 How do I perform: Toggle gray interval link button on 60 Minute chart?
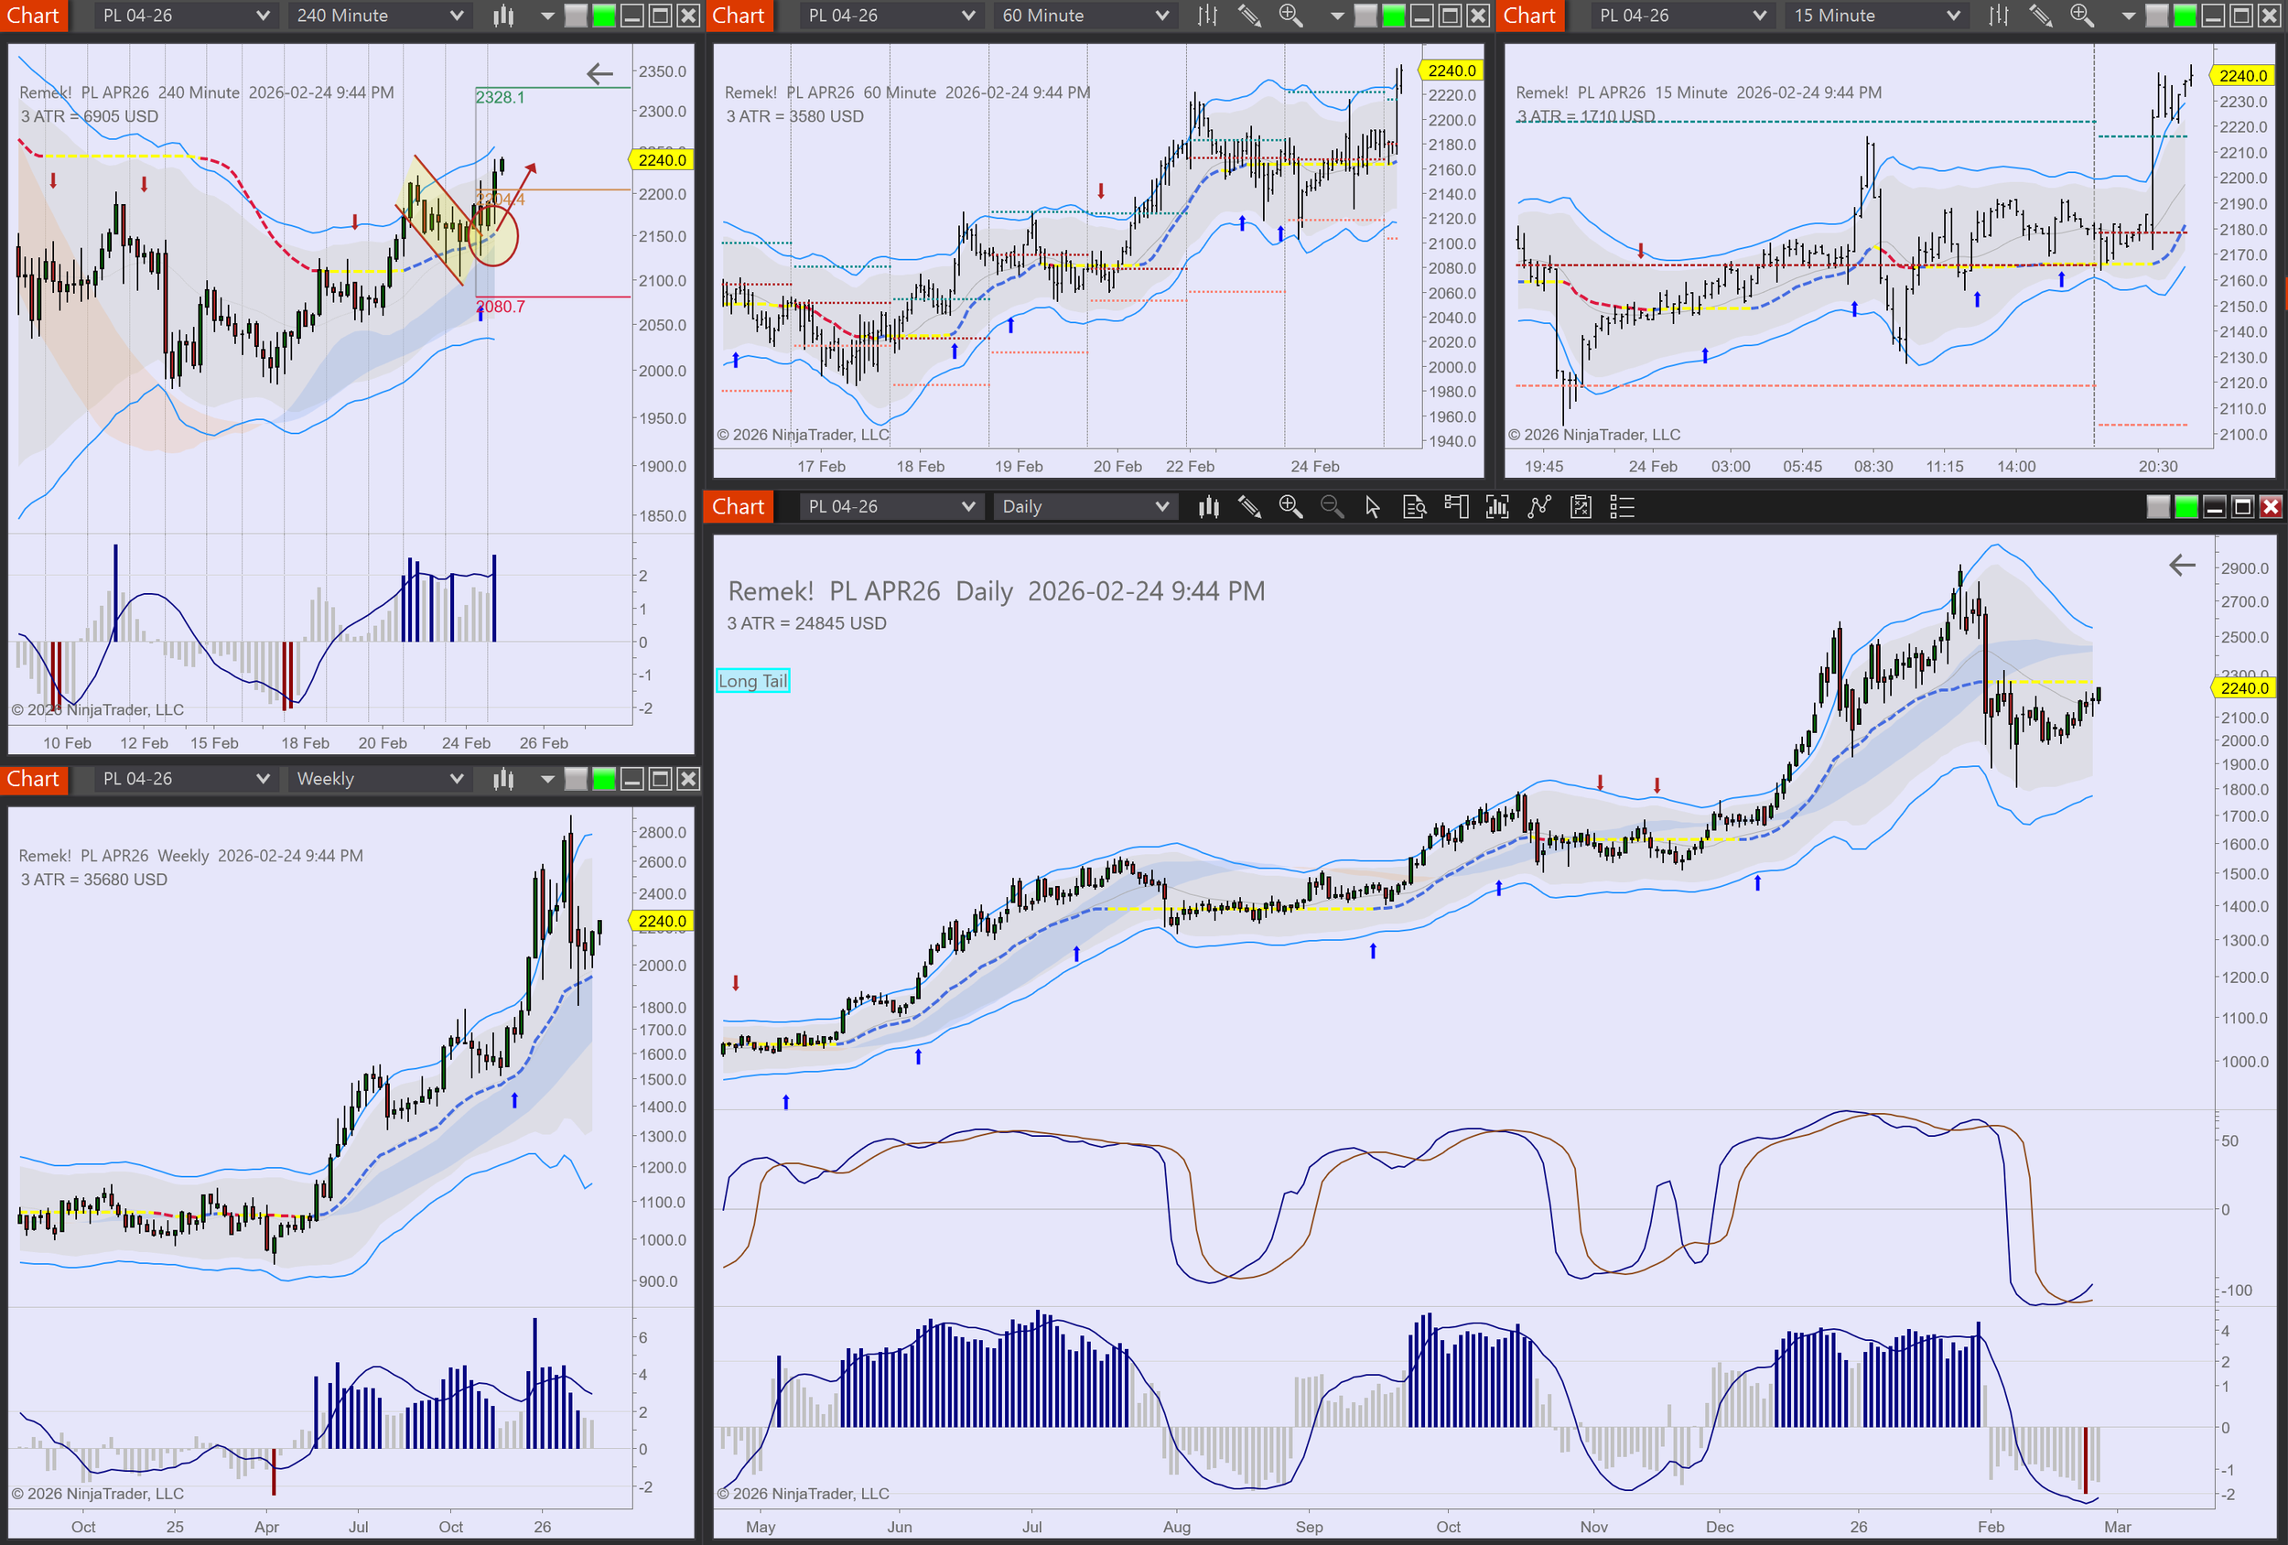point(1365,16)
